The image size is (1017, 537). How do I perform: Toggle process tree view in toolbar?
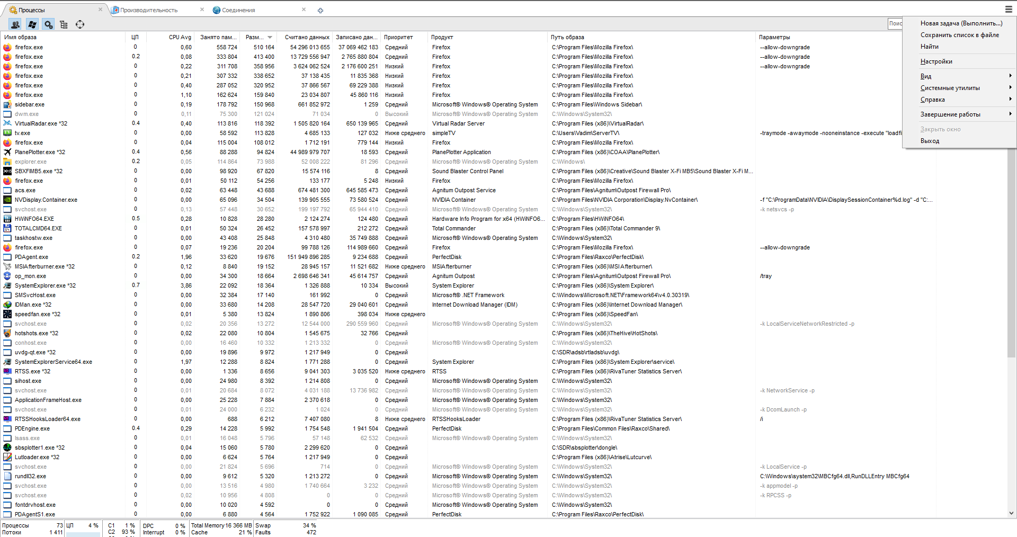click(x=64, y=24)
